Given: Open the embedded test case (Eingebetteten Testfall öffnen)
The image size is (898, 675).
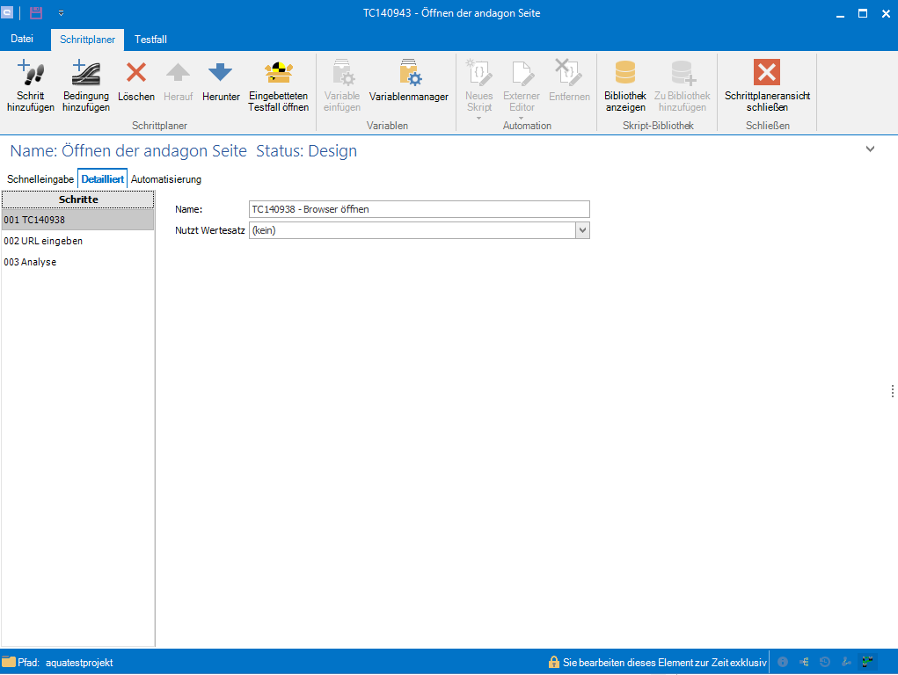Looking at the screenshot, I should (x=278, y=73).
